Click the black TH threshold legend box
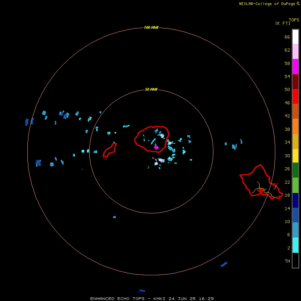Screen dimensions: 301x301 click(295, 260)
